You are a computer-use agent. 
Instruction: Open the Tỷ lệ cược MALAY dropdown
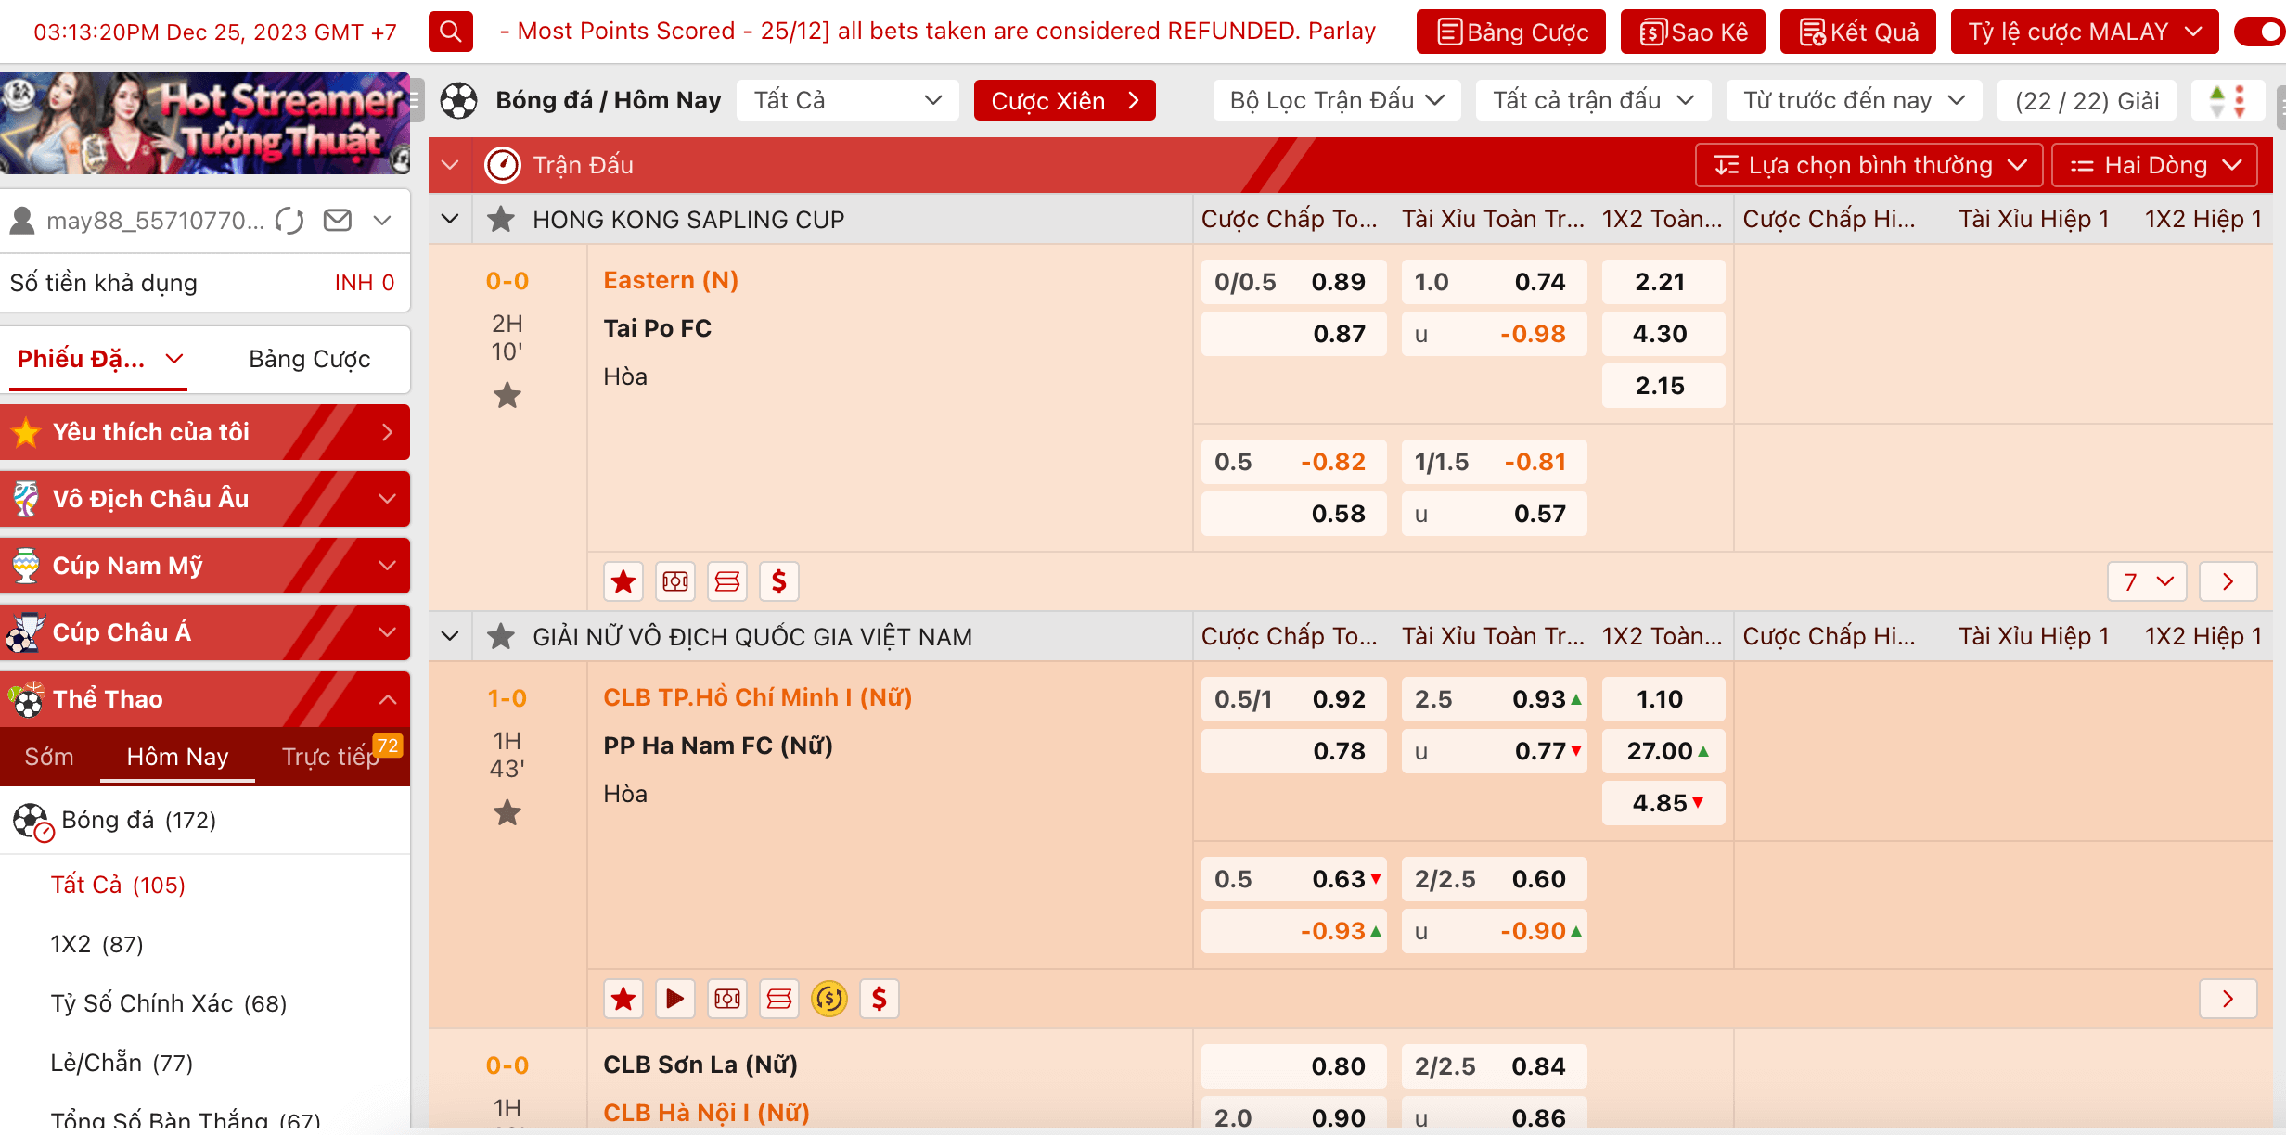[2084, 32]
